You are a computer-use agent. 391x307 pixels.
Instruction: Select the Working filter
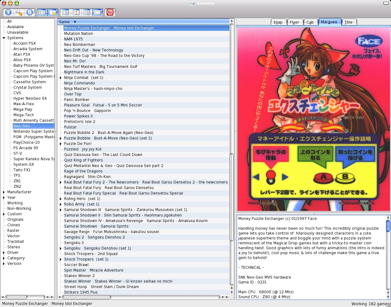click(x=15, y=203)
